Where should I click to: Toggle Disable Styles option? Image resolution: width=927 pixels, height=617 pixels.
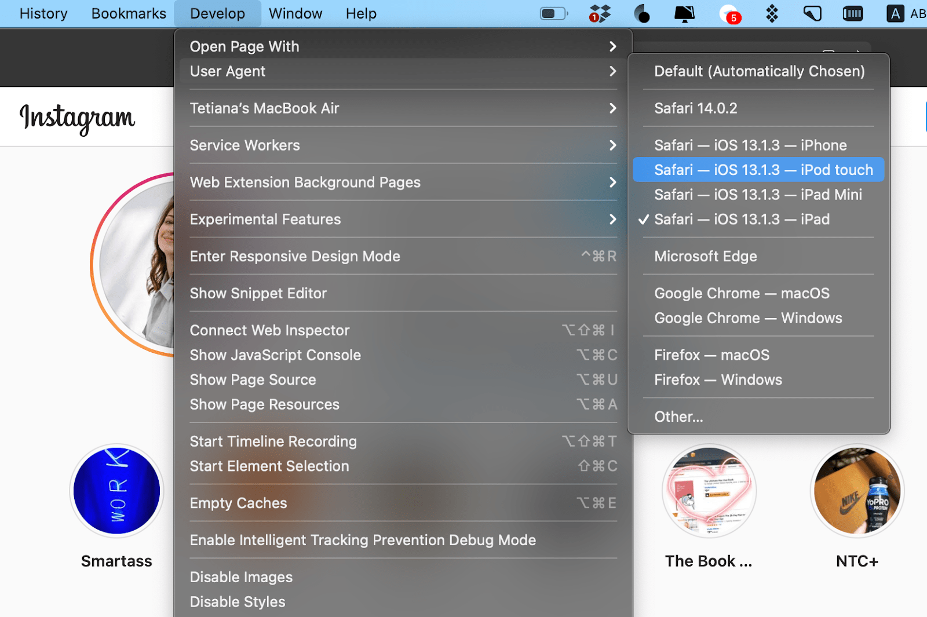(403, 602)
